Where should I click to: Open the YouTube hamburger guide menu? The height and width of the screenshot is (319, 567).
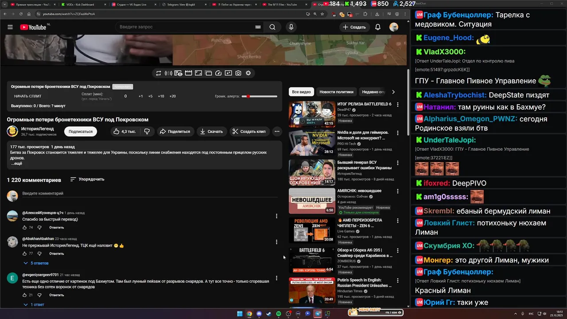10,27
